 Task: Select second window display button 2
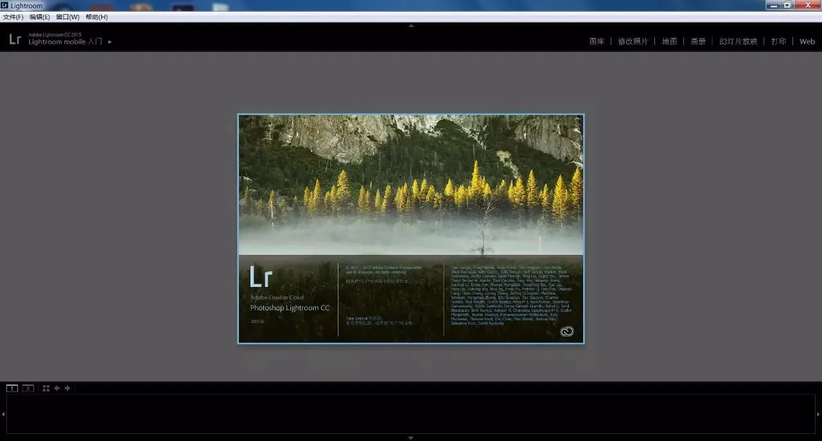point(28,388)
